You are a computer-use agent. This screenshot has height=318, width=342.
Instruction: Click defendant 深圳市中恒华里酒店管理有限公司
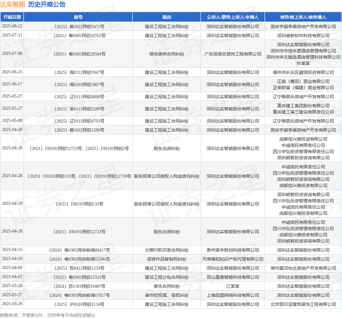tap(303, 51)
